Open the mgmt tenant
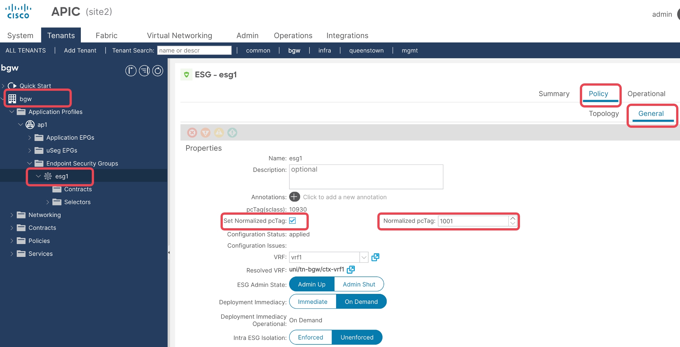680x347 pixels. point(410,51)
